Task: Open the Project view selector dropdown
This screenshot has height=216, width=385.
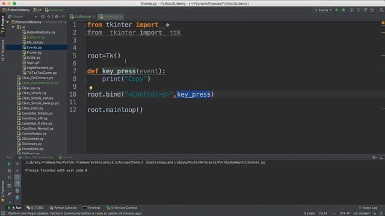Action: tap(22, 17)
